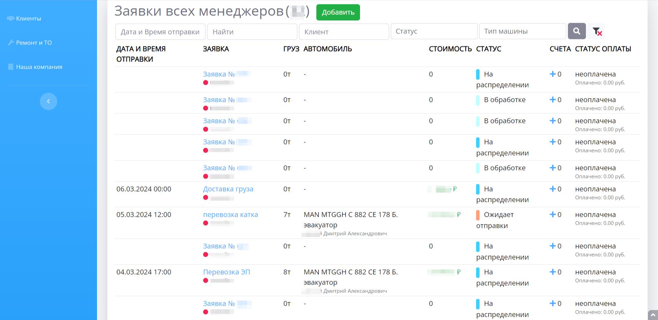The height and width of the screenshot is (320, 658).
Task: Open the Клиент filter selector
Action: [x=344, y=32]
